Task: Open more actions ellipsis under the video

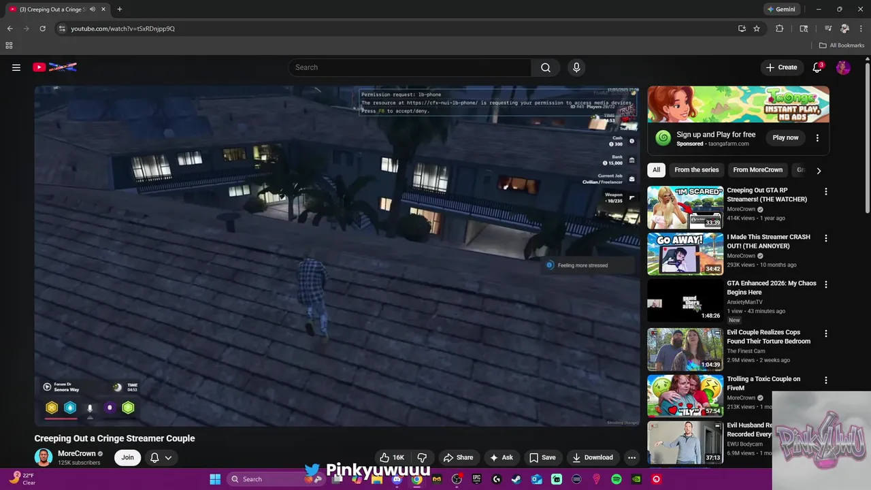Action: point(631,457)
